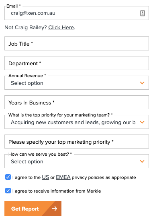This screenshot has width=153, height=221.
Task: Expand top priority for marketing team dropdown
Action: pyautogui.click(x=77, y=122)
